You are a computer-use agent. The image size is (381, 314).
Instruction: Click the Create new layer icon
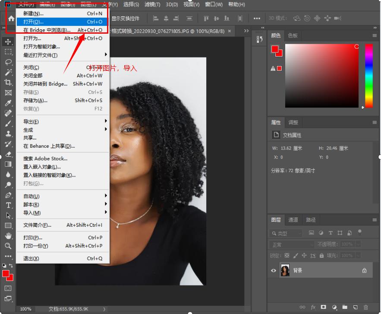[355, 307]
